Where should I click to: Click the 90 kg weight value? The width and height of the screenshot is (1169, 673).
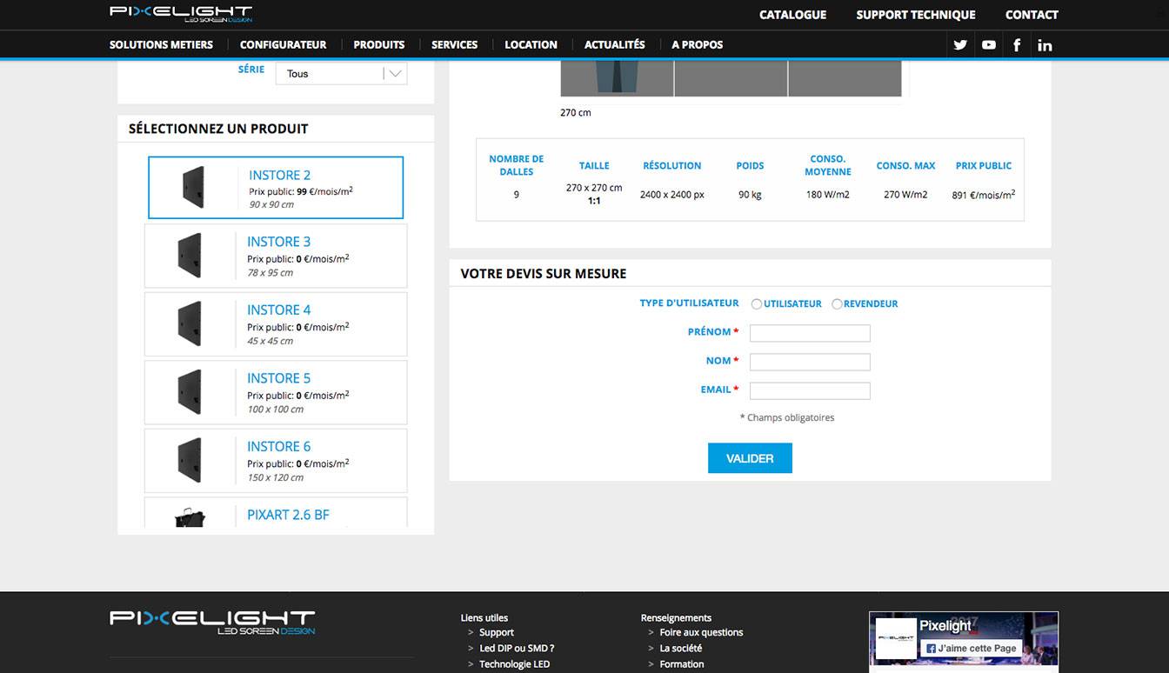(x=750, y=195)
